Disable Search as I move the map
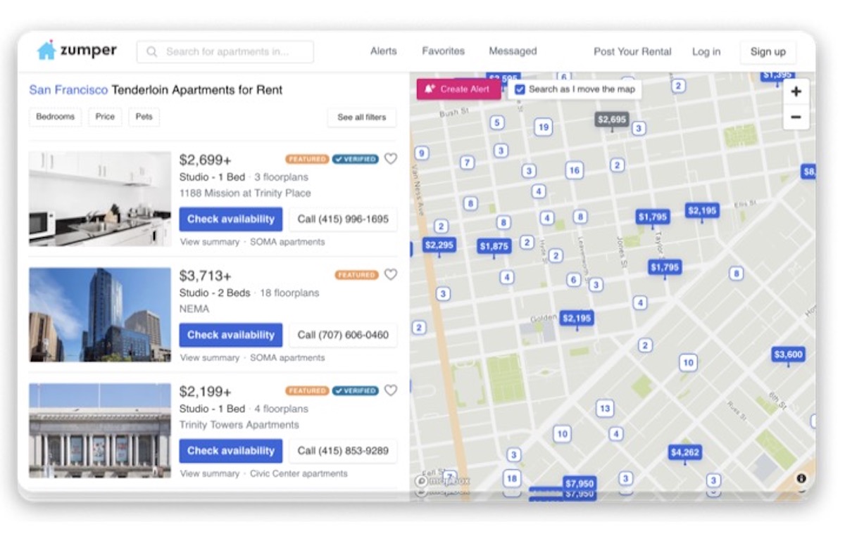Image resolution: width=845 pixels, height=543 pixels. pyautogui.click(x=520, y=89)
